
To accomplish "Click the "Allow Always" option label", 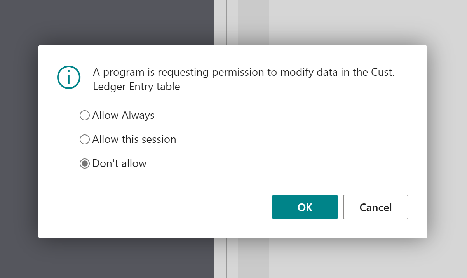I will 123,115.
